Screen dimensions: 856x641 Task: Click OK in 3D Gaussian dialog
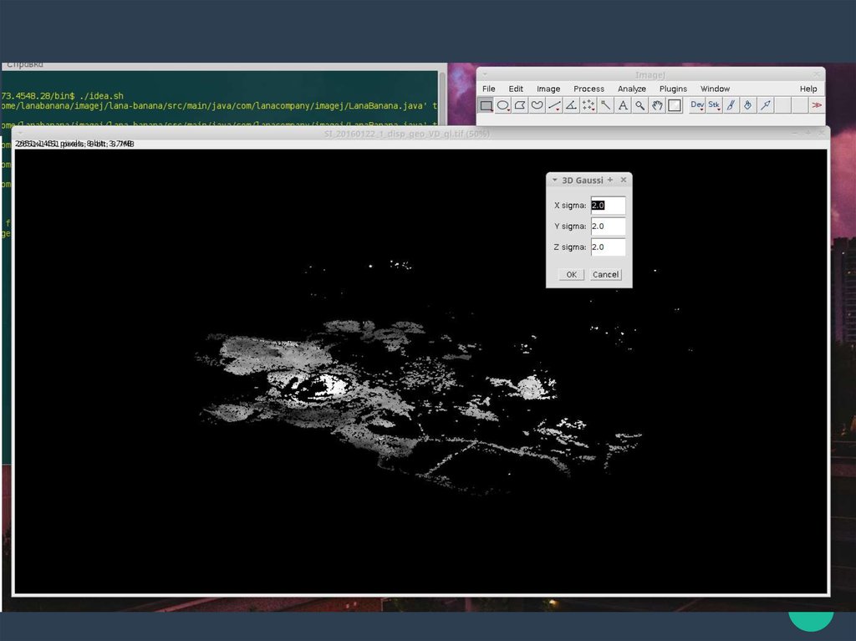point(571,274)
